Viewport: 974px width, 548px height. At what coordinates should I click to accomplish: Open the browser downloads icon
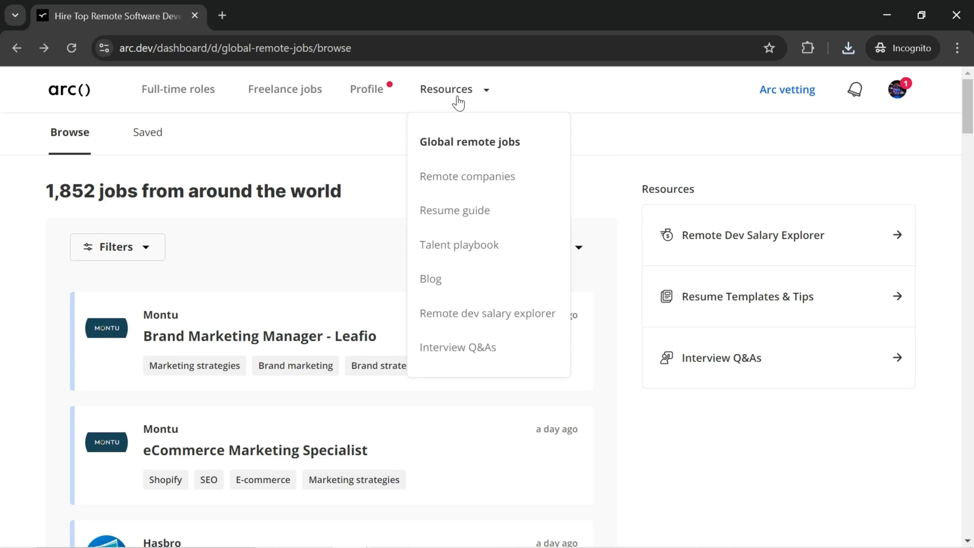point(848,48)
